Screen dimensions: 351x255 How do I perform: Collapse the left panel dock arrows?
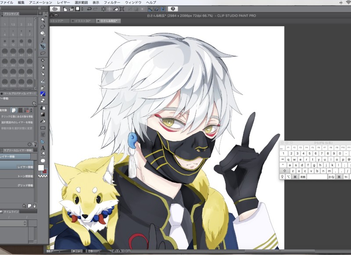click(x=39, y=8)
